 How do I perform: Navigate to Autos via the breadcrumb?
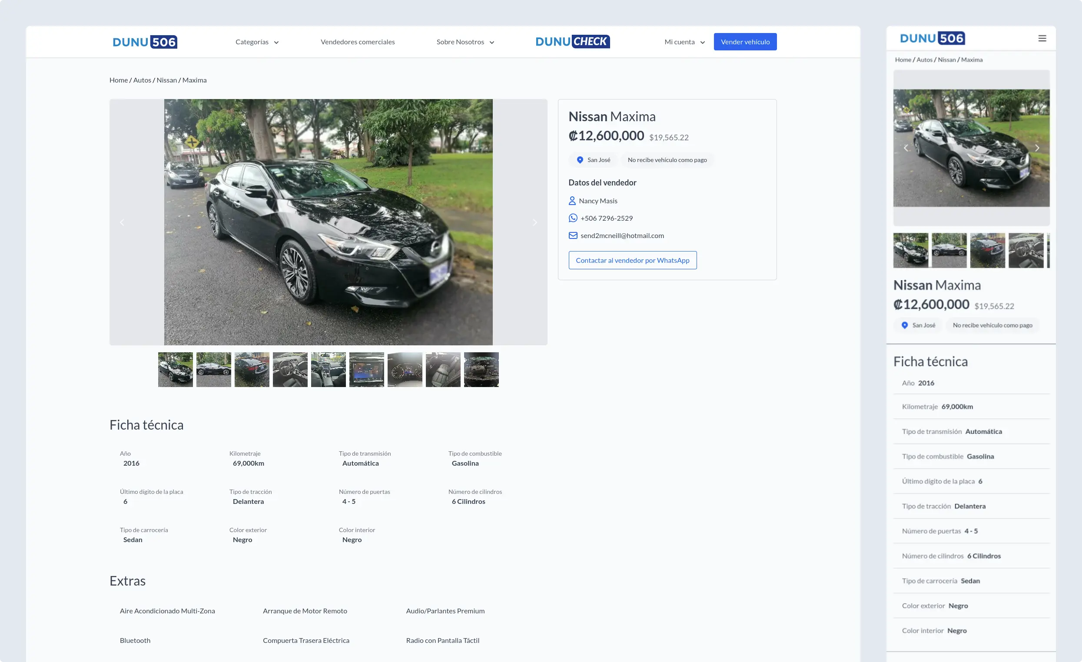(142, 80)
